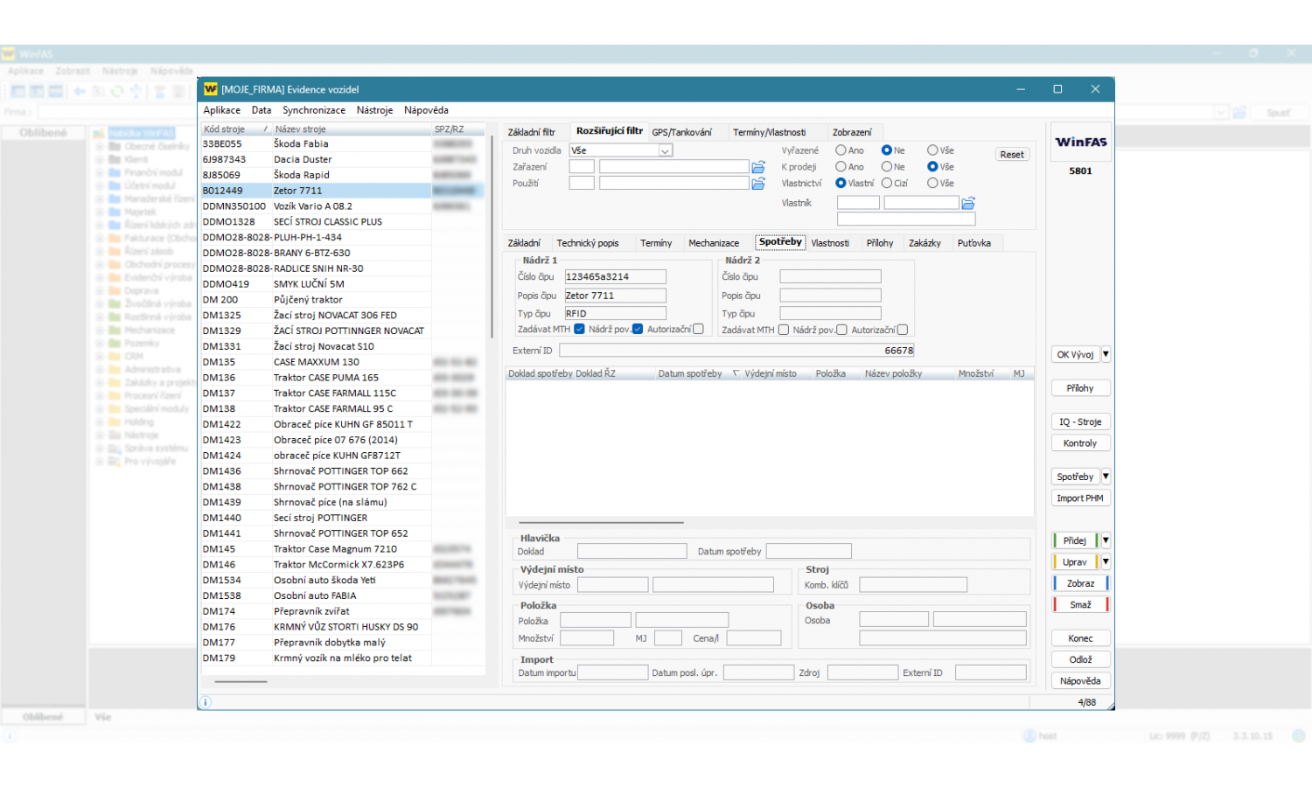1312x787 pixels.
Task: Open the Technický popis tab
Action: [587, 243]
